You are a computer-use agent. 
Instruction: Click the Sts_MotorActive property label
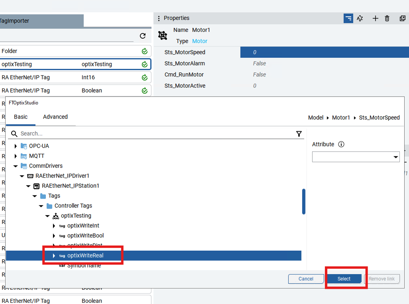click(x=185, y=86)
